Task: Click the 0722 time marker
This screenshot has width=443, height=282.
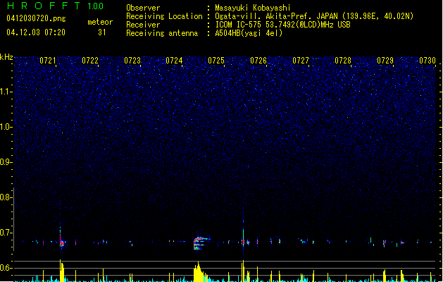Action: [x=90, y=61]
